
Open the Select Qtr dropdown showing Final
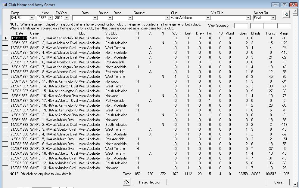[x=273, y=18]
